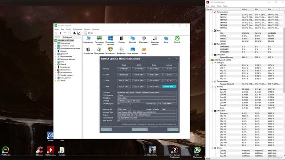Launch the aida64 desktop shortcut
Image resolution: width=285 pixels, height=160 pixels.
click(x=50, y=136)
